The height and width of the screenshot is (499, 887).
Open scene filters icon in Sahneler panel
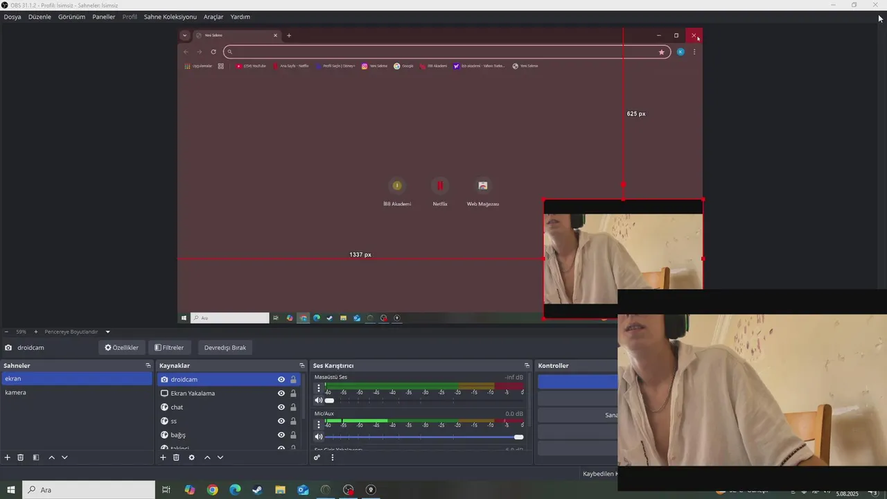36,457
